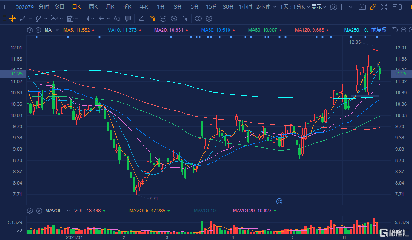Toggle hide all drawings eye icon

(173, 19)
